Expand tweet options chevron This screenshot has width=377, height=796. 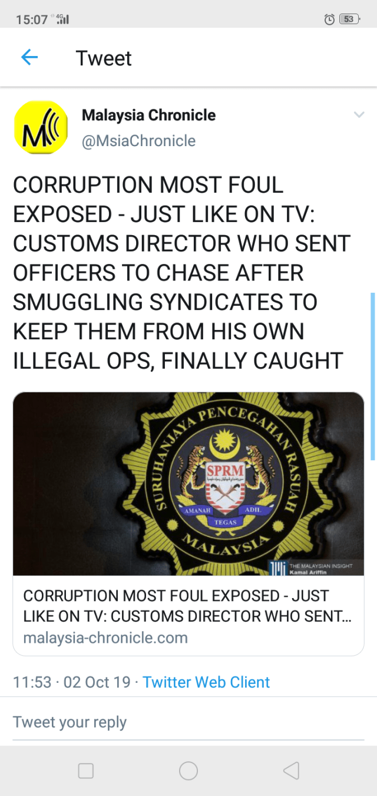click(359, 115)
